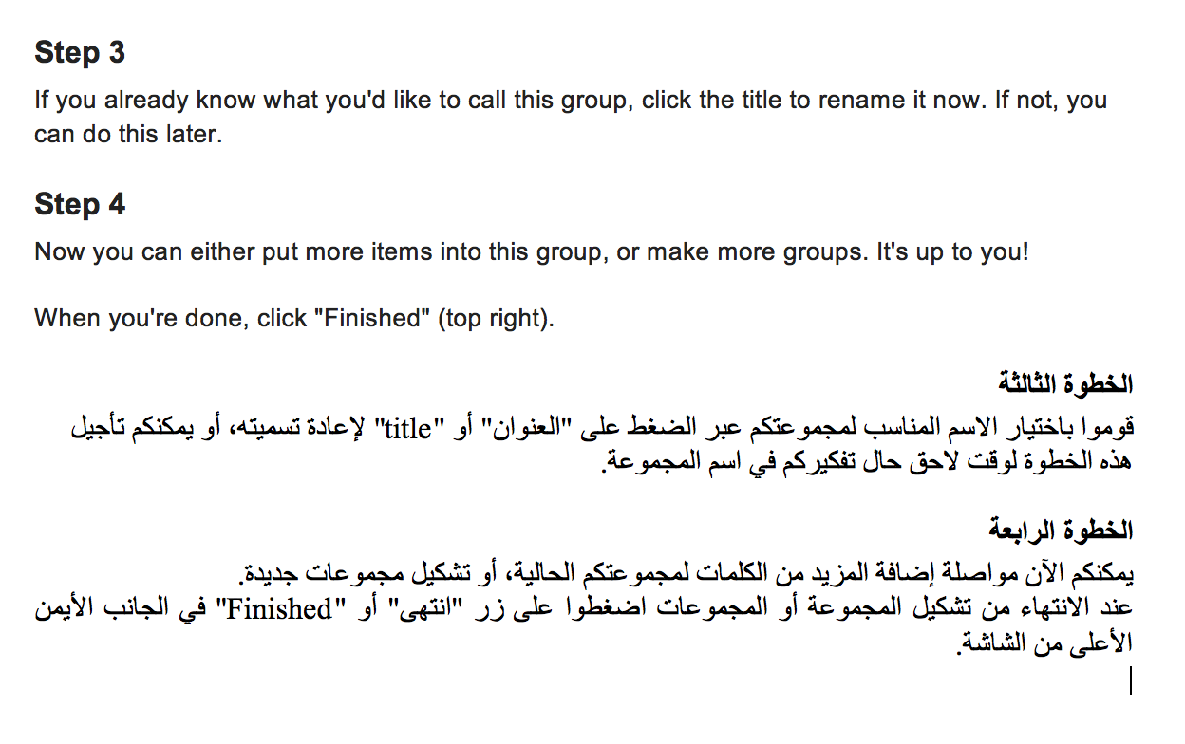
Task: Click the text cursor at document end
Action: (1131, 680)
